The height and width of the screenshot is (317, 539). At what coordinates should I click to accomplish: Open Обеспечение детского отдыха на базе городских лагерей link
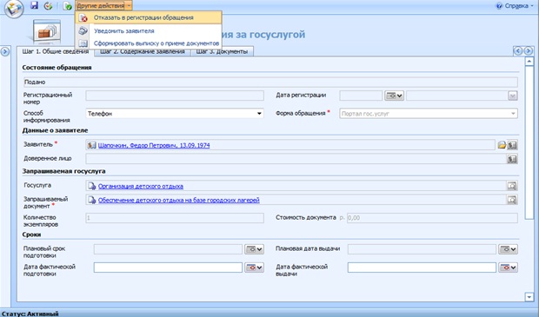(179, 200)
